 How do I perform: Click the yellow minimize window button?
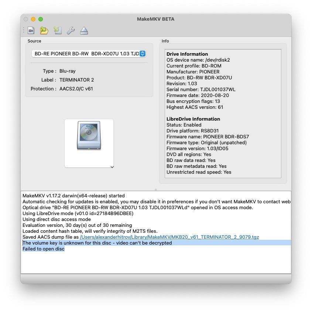[33, 19]
